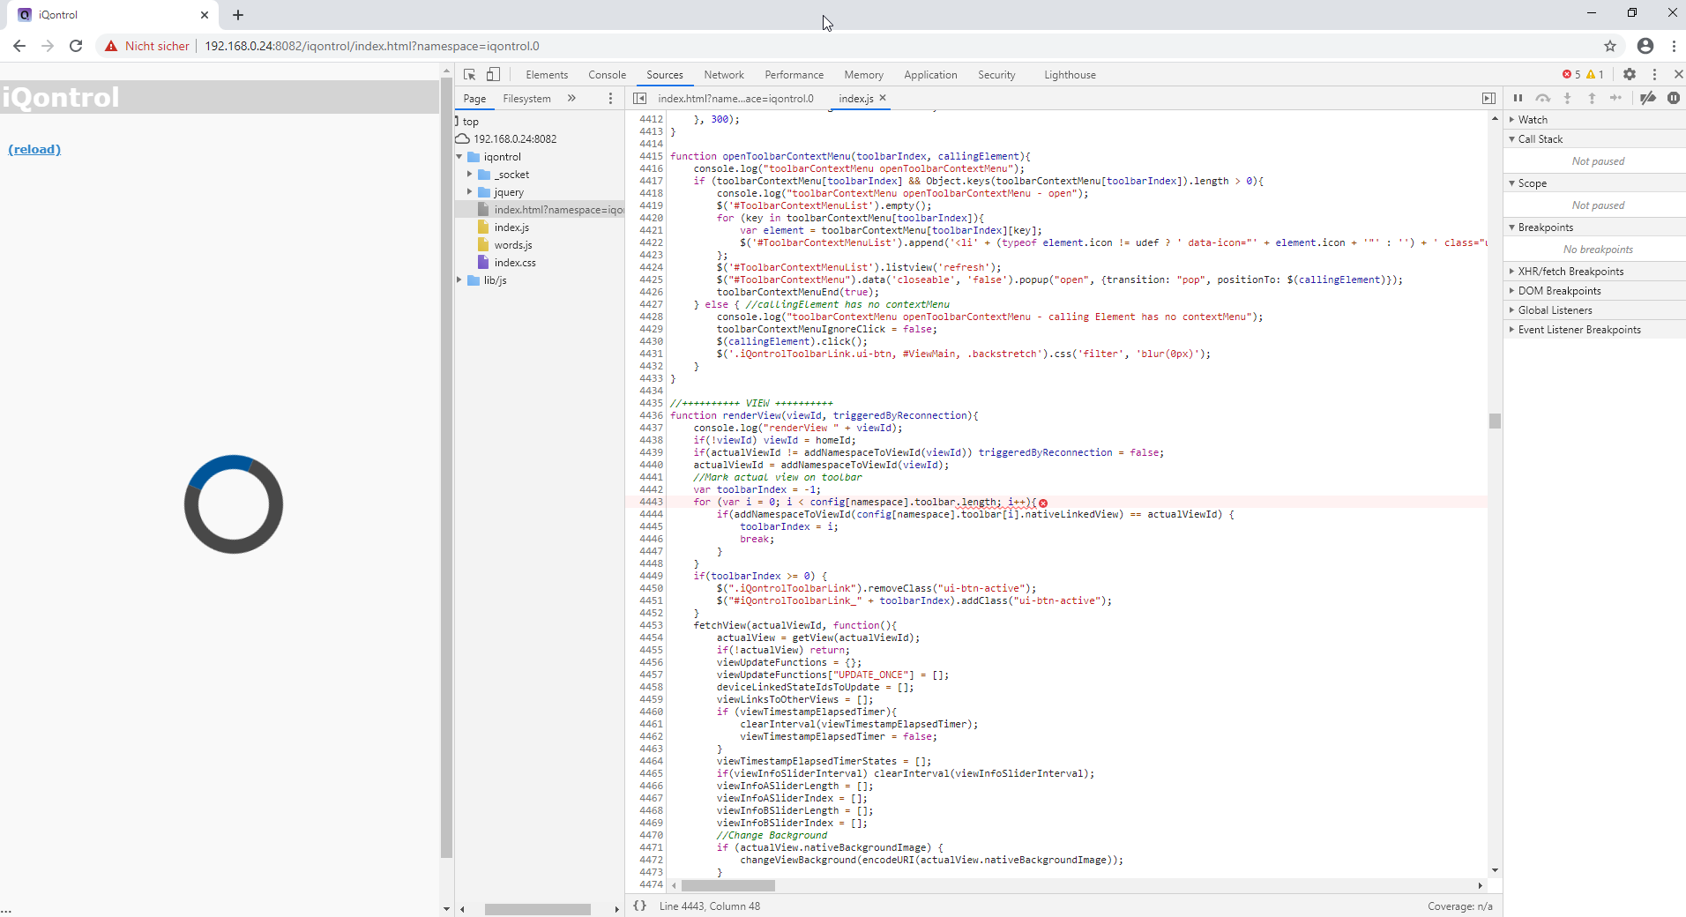Show more navigator tabs chevron
This screenshot has width=1686, height=917.
click(571, 99)
